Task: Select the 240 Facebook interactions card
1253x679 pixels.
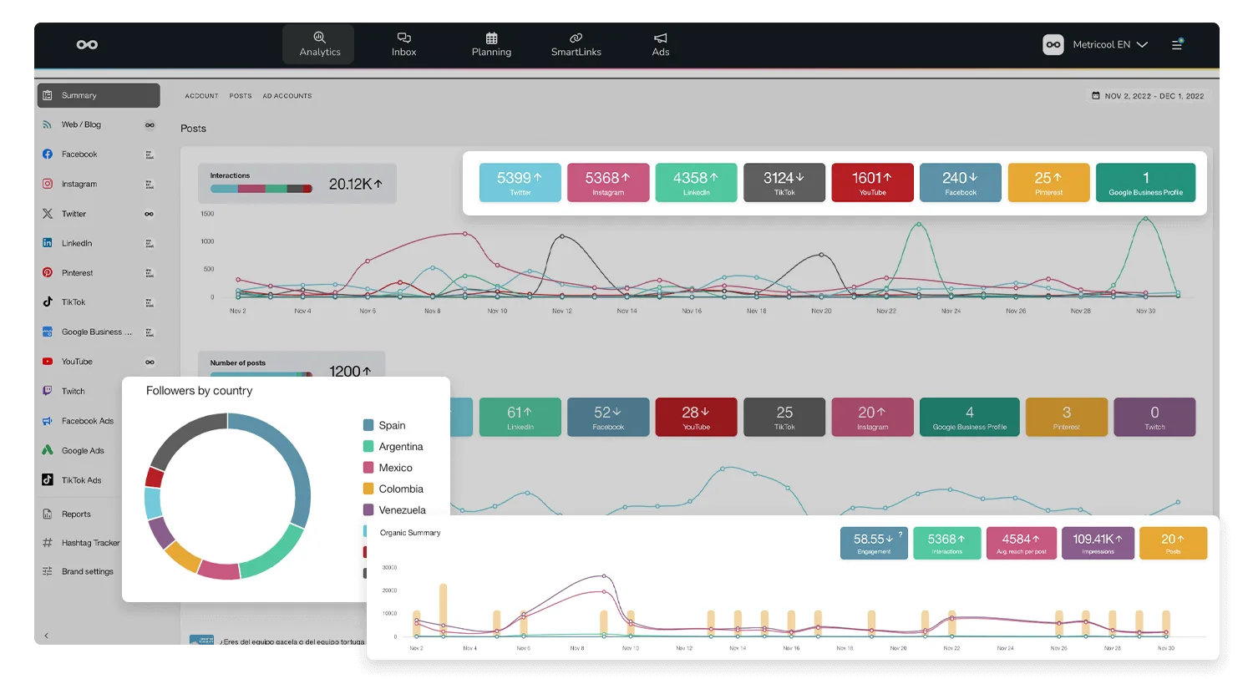Action: coord(961,183)
